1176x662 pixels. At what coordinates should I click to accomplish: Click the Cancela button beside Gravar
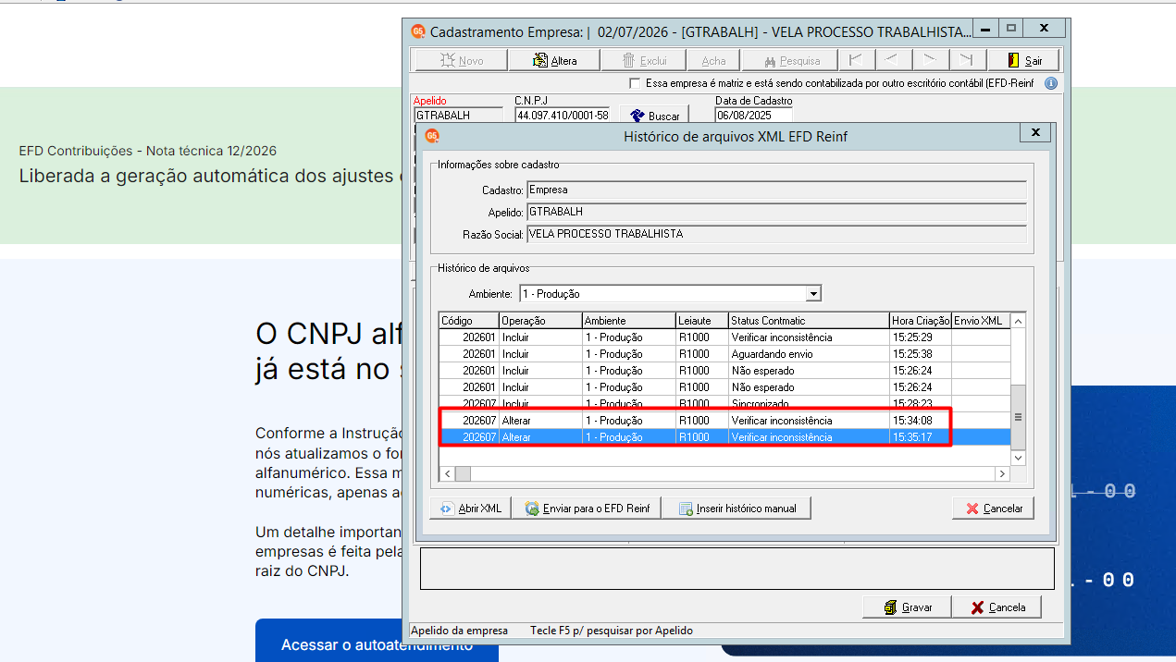click(997, 607)
